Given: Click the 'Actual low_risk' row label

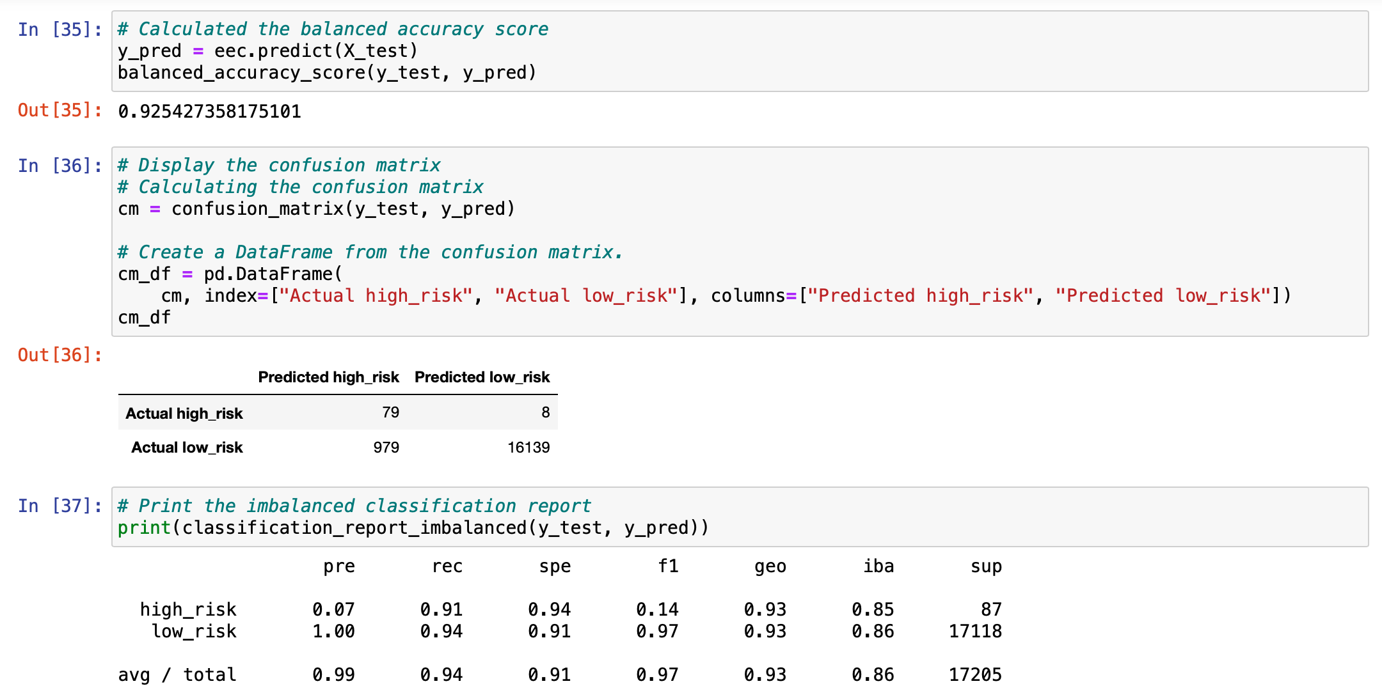Looking at the screenshot, I should tap(187, 448).
